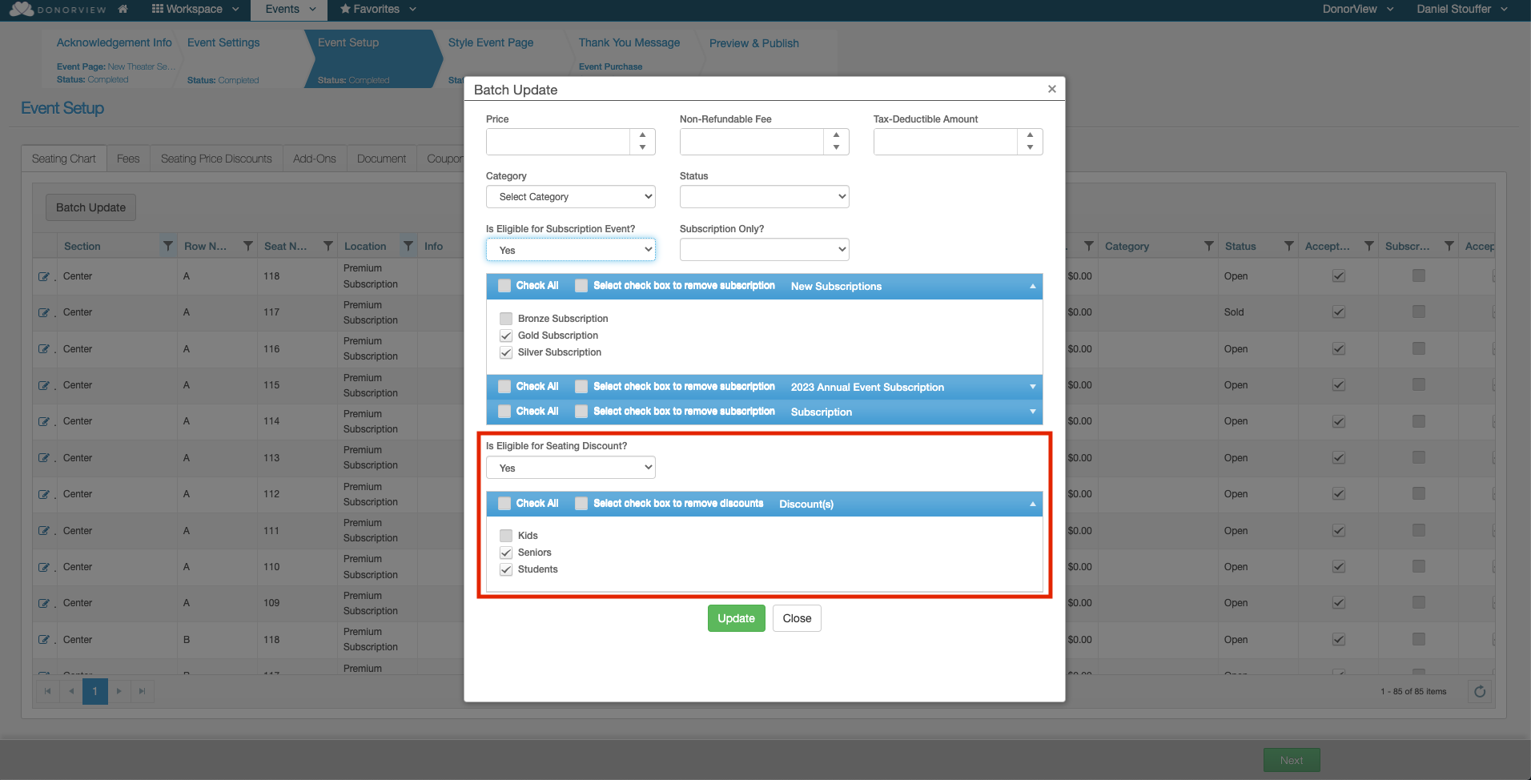Viewport: 1531px width, 780px height.
Task: Toggle Check All for New Subscriptions
Action: pyautogui.click(x=504, y=286)
